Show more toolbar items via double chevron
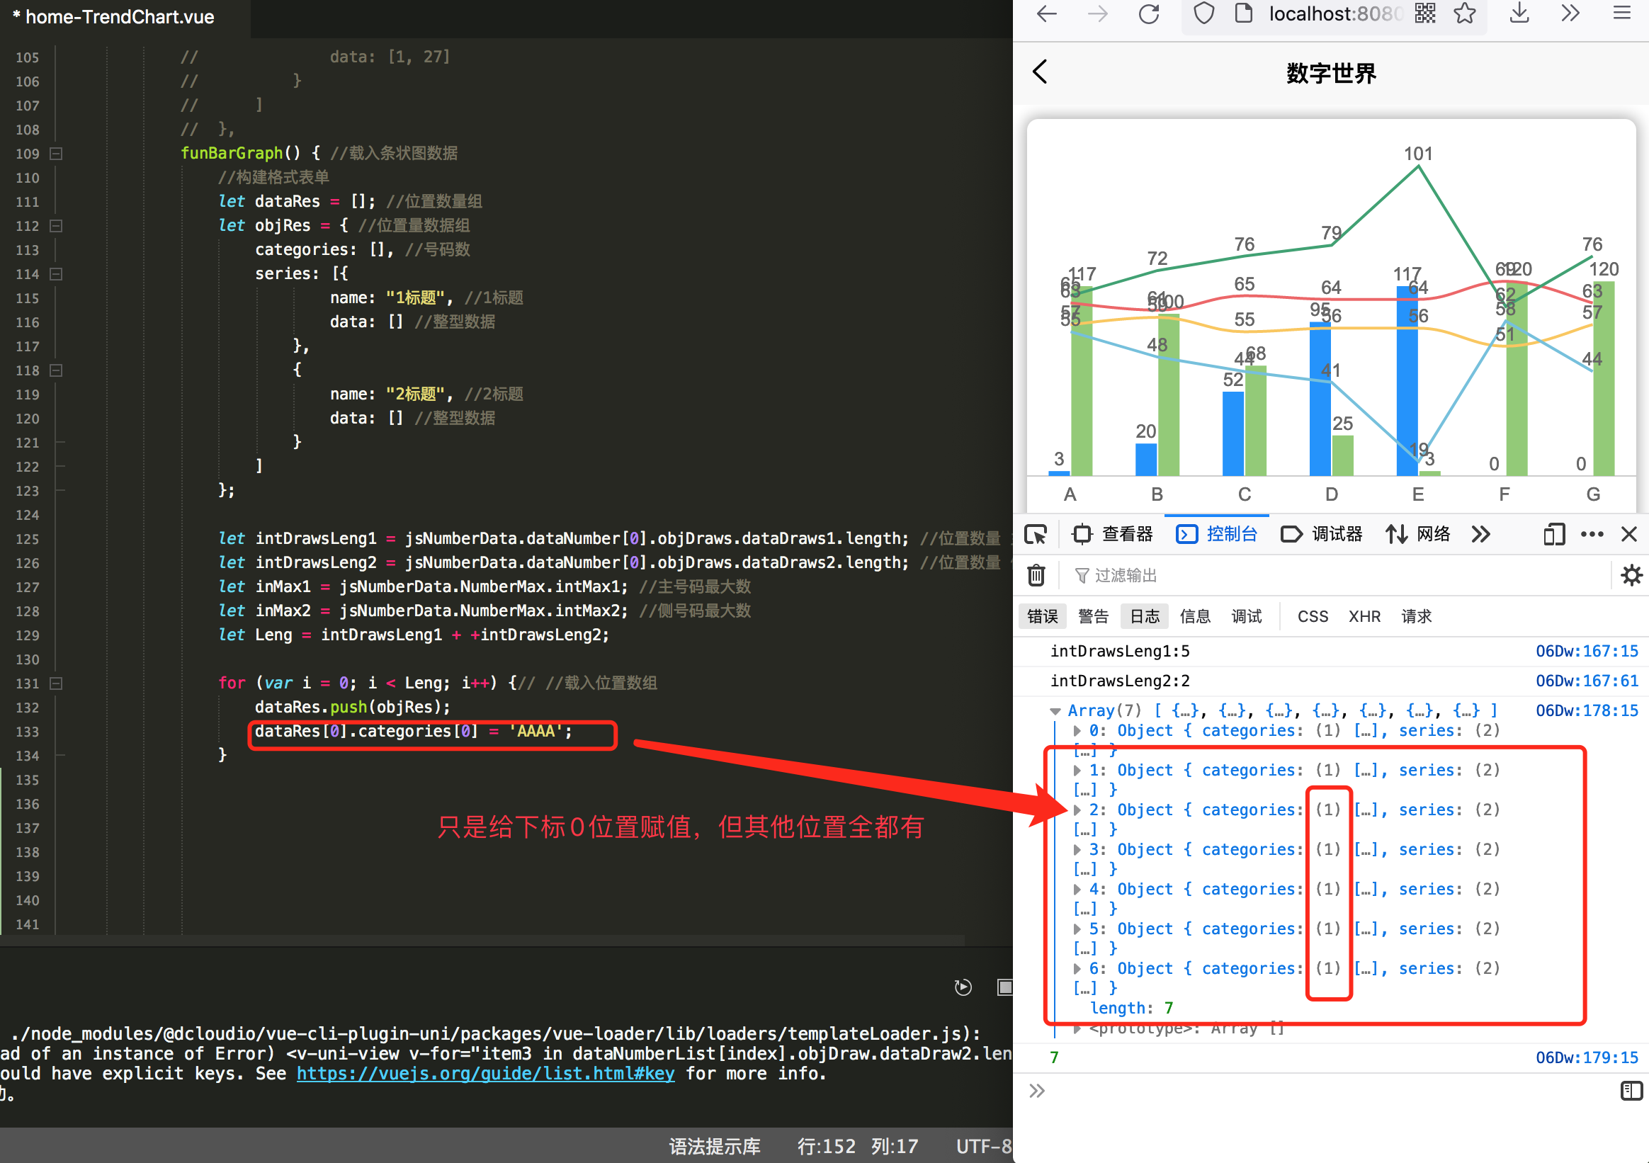This screenshot has height=1163, width=1649. click(1570, 13)
